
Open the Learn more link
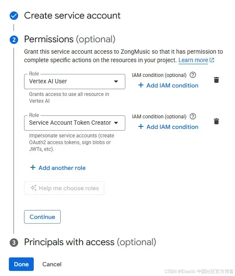click(193, 60)
